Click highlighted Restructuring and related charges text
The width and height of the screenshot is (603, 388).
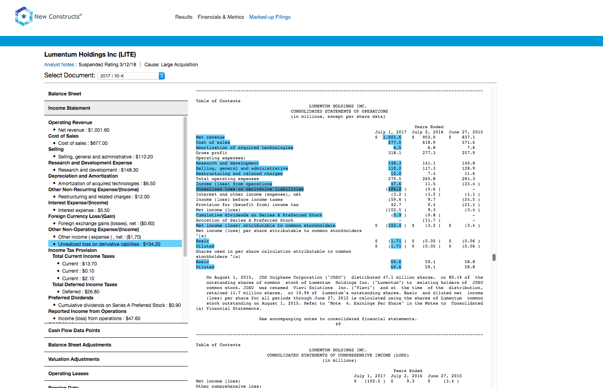tap(239, 174)
